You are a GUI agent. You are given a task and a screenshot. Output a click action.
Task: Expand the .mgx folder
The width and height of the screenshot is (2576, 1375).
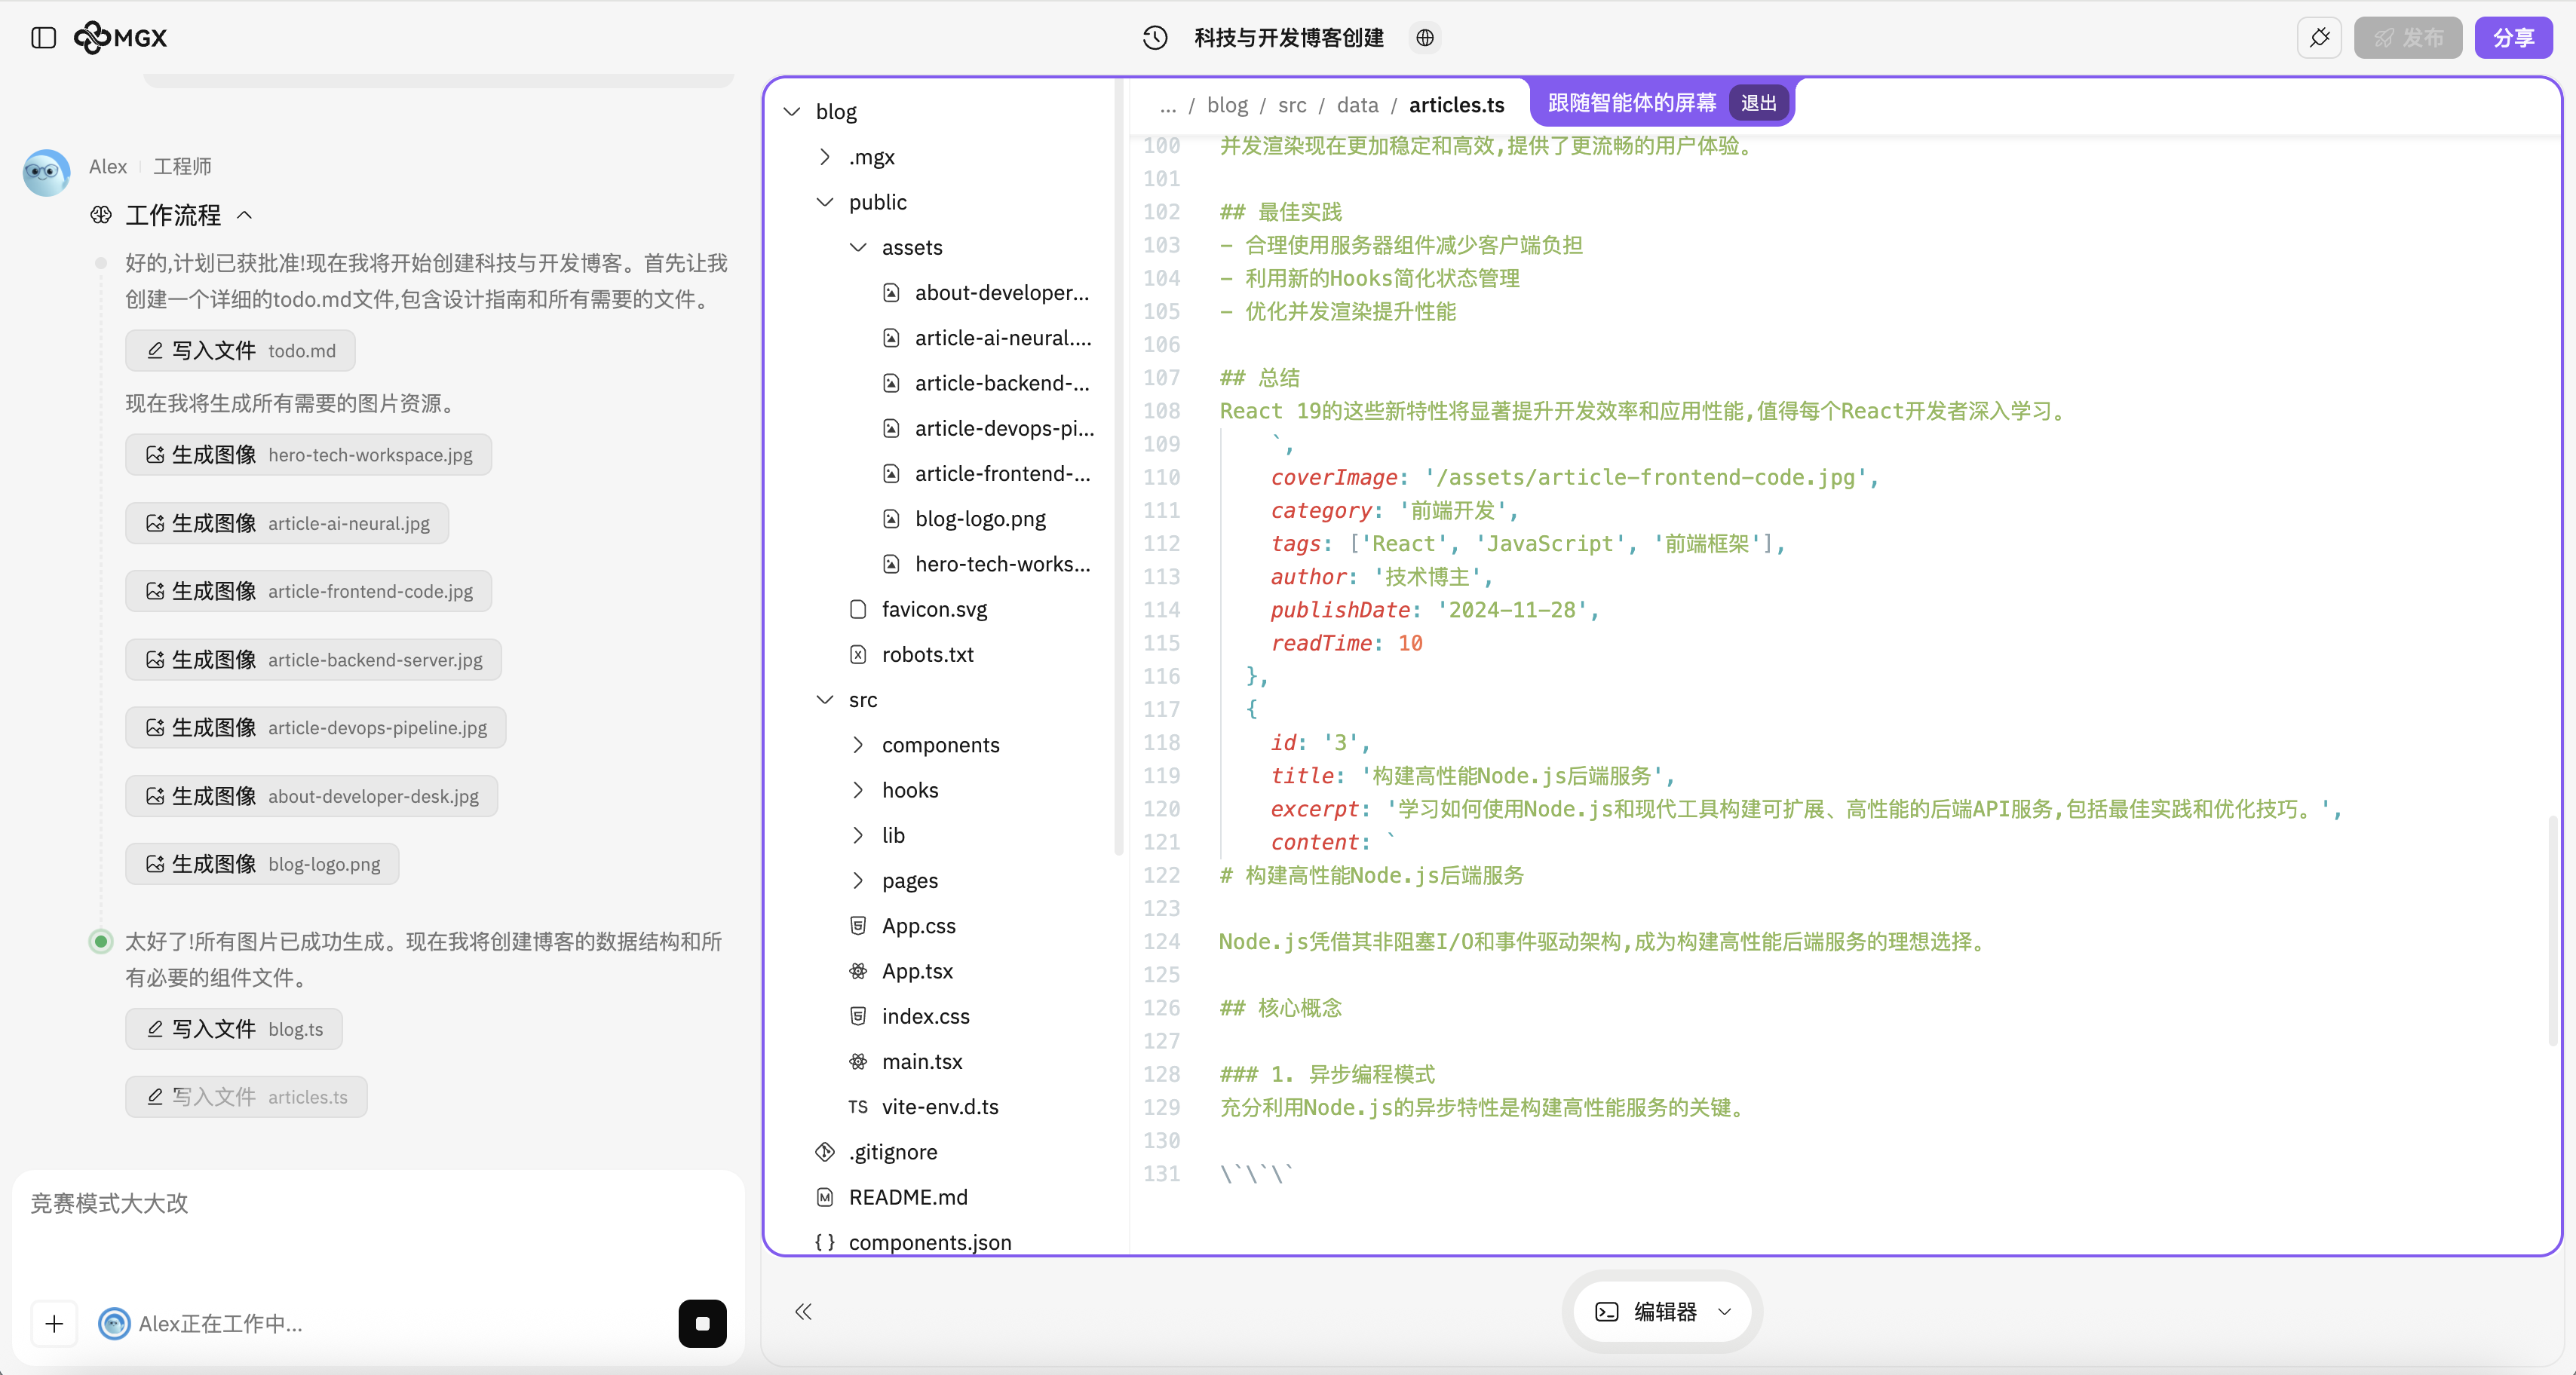[871, 157]
